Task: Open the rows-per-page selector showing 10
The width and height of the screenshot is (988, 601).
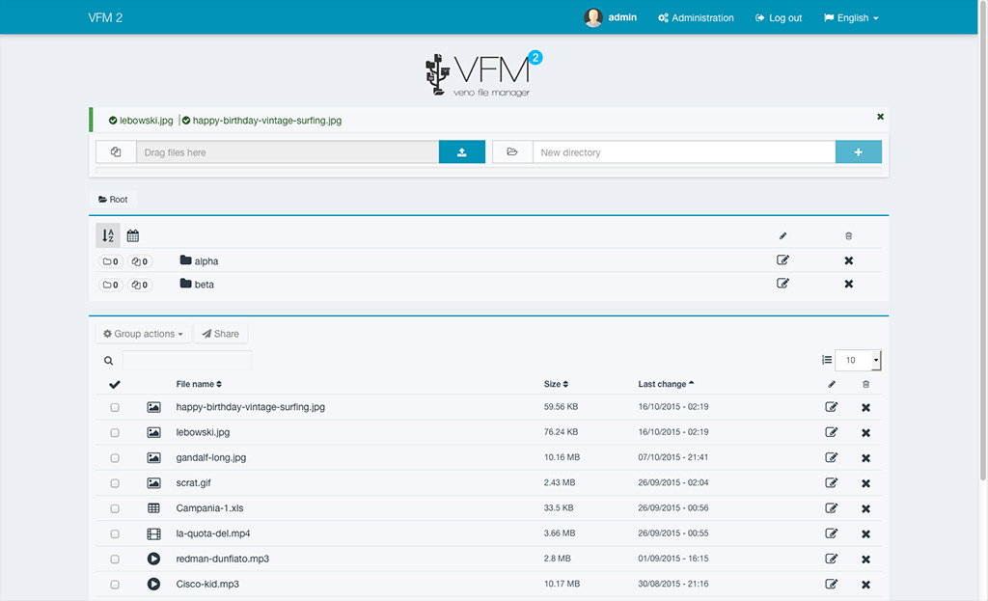Action: pos(857,360)
